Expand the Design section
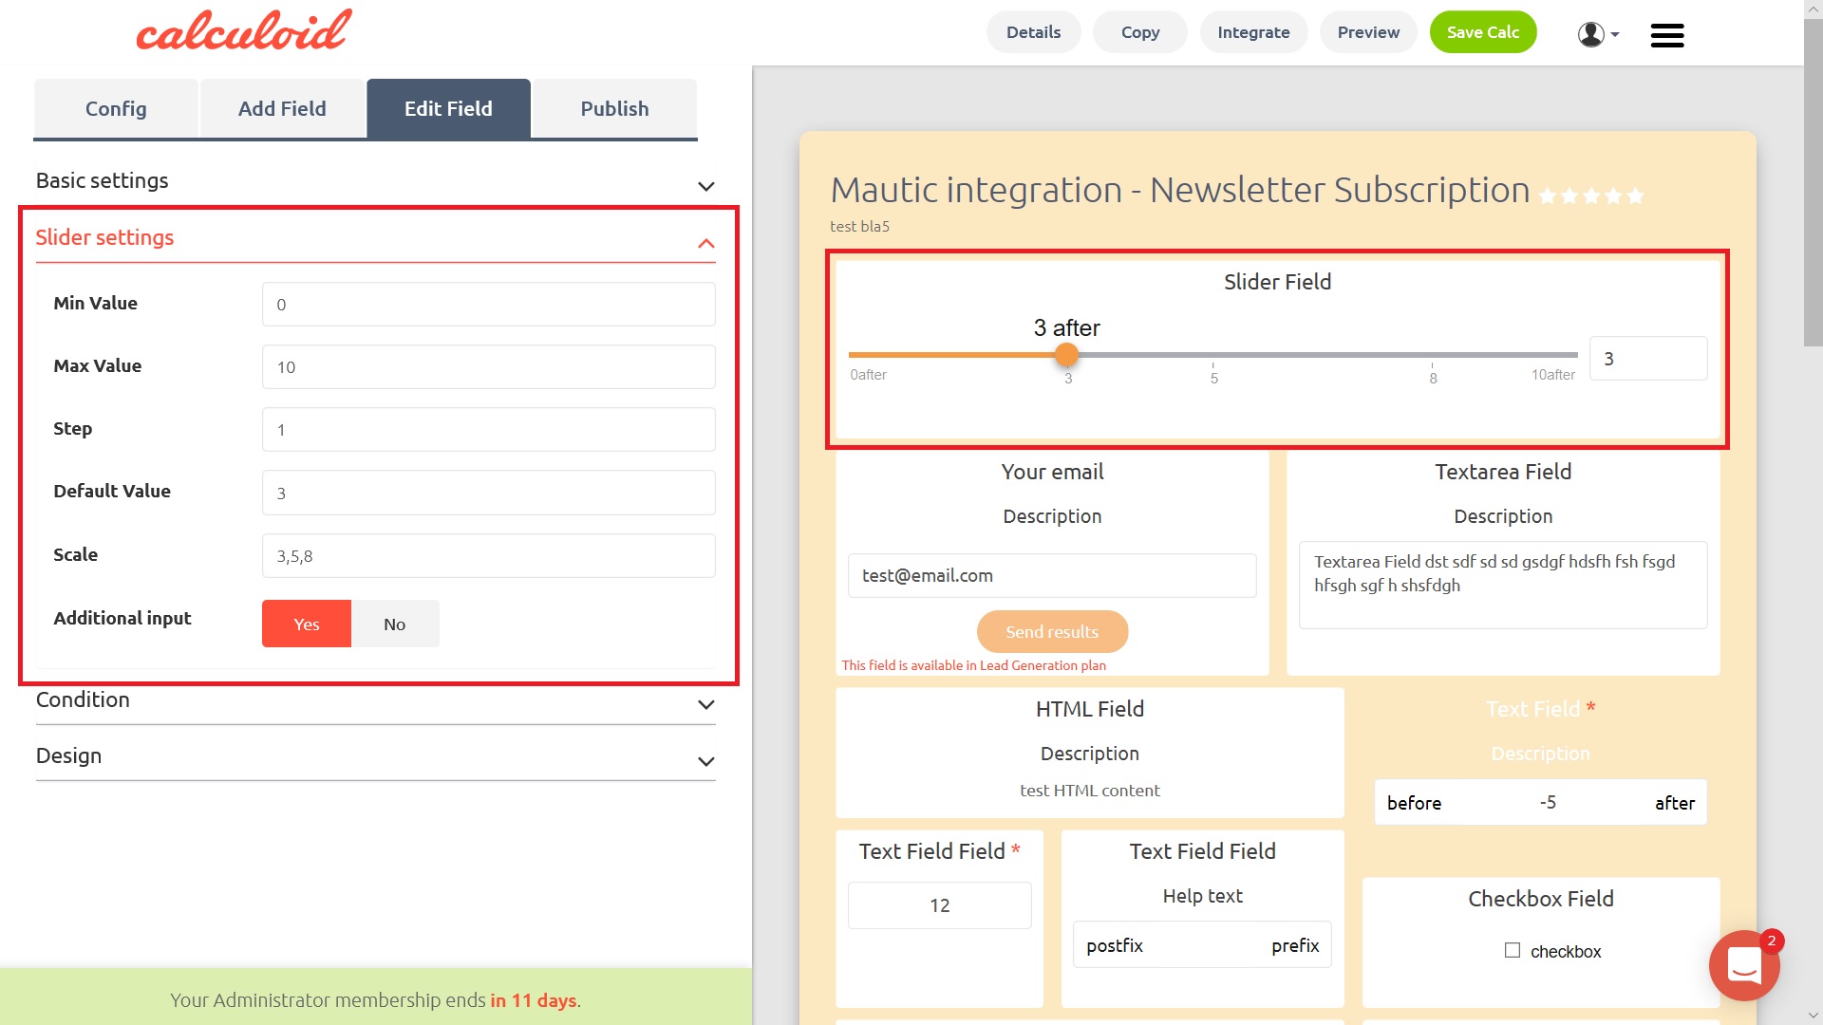This screenshot has height=1025, width=1823. pos(705,761)
